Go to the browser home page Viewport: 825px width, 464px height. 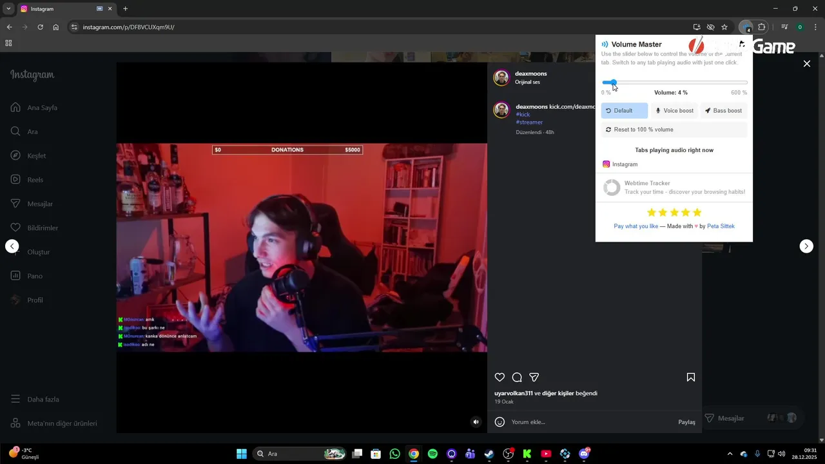click(55, 27)
